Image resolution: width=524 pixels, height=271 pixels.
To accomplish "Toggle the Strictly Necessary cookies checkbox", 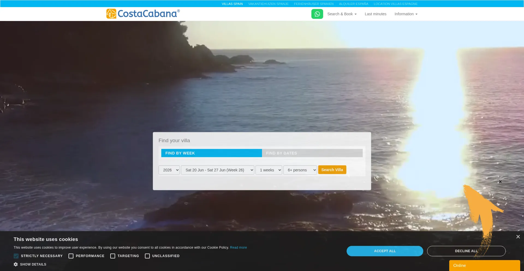I will pyautogui.click(x=16, y=256).
